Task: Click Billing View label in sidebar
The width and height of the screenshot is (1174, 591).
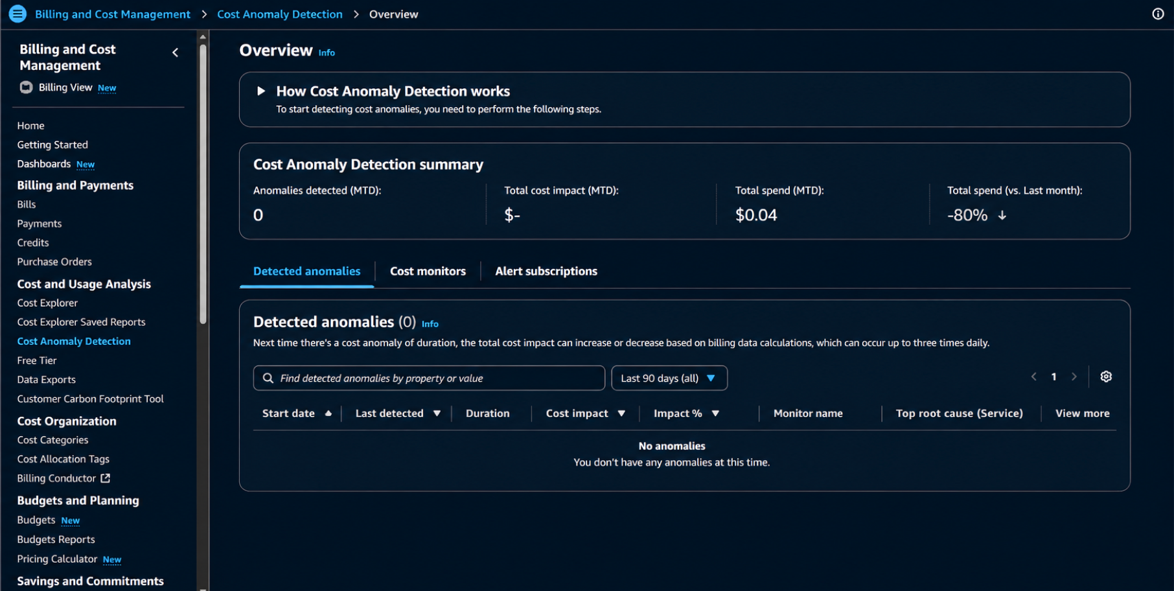Action: pyautogui.click(x=65, y=87)
